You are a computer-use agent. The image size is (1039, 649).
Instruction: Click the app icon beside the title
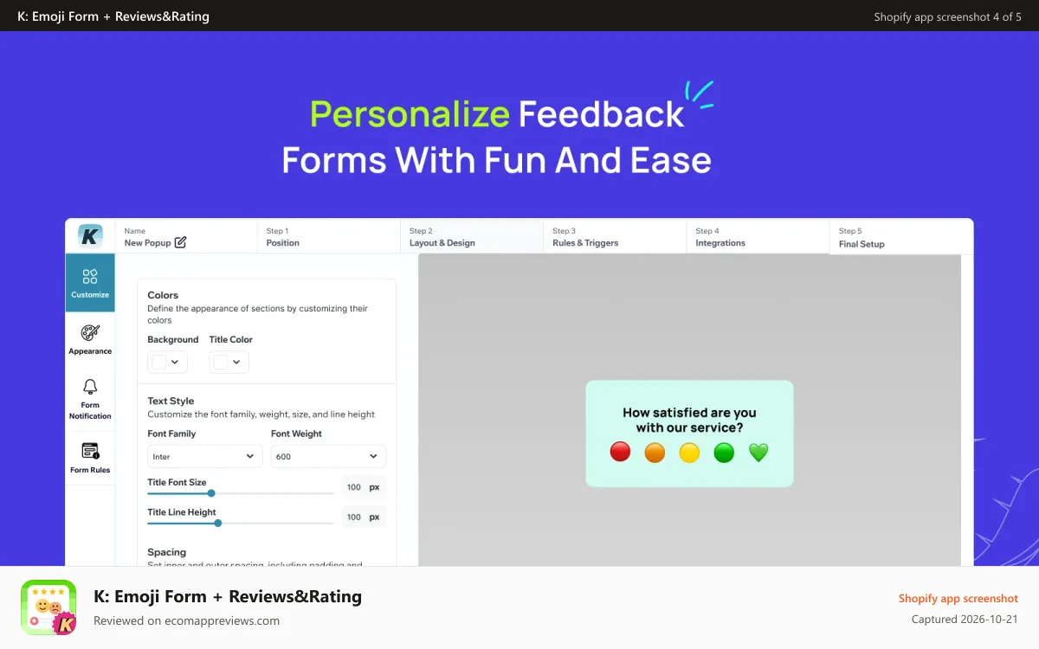point(48,607)
